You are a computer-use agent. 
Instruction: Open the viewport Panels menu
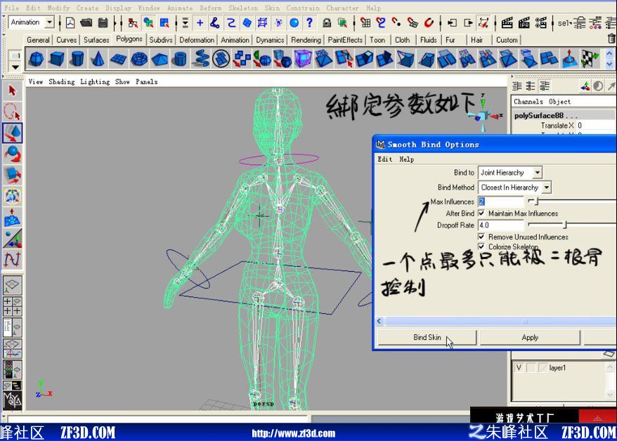146,81
